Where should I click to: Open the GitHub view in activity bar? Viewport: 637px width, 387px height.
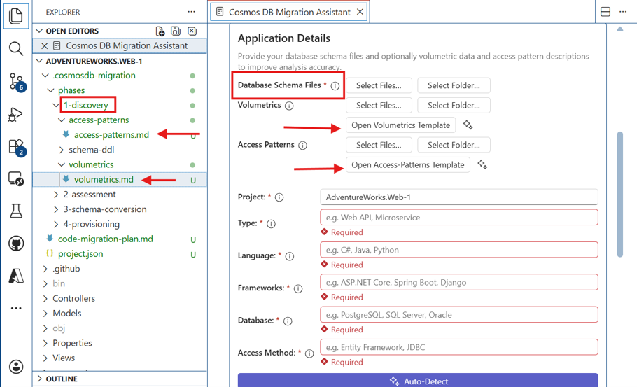[x=16, y=244]
